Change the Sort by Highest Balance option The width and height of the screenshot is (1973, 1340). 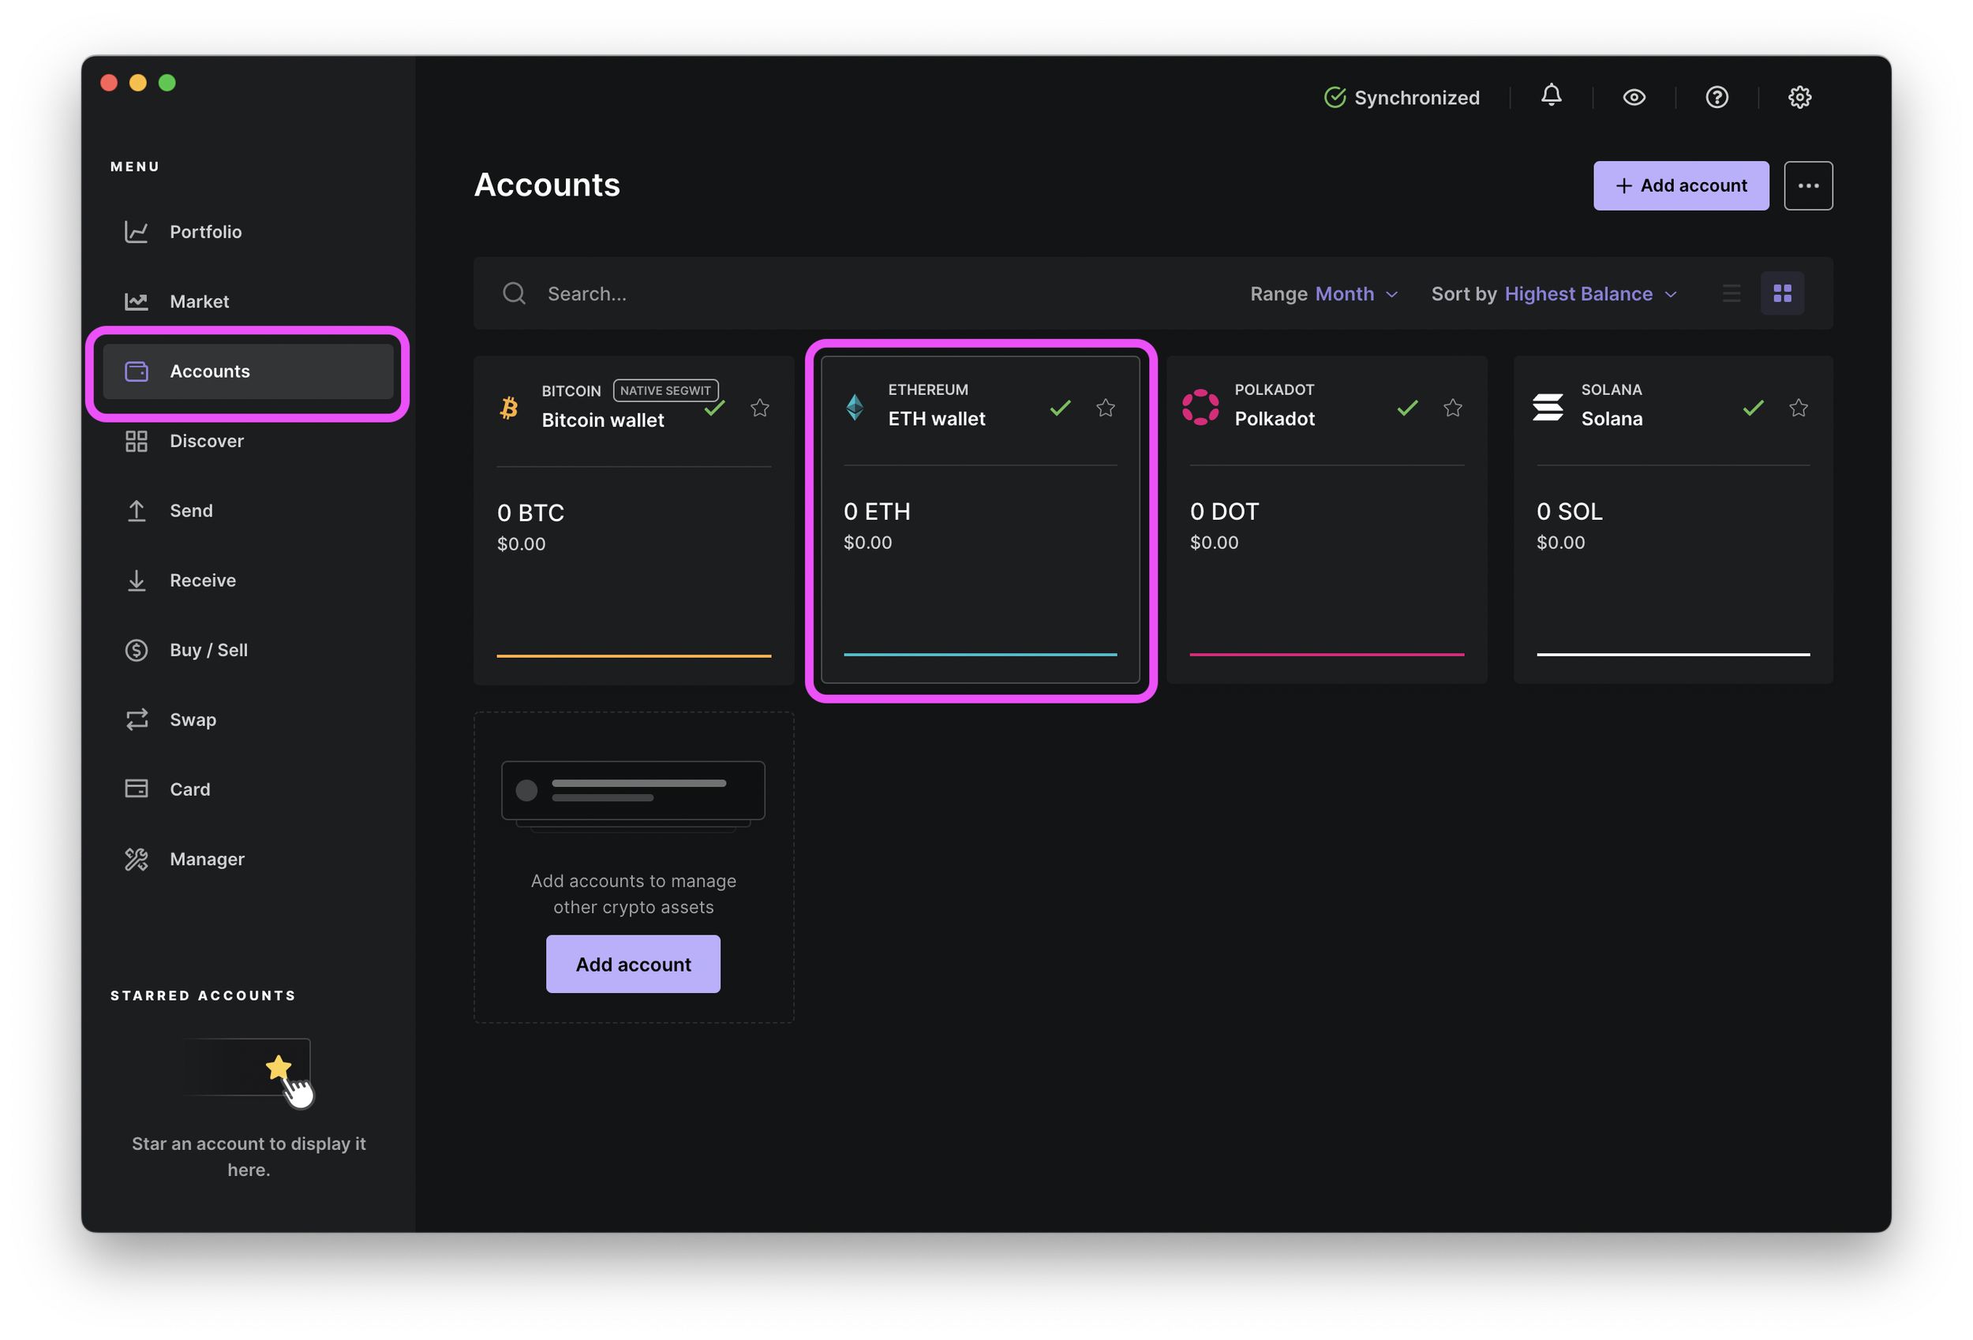click(x=1589, y=293)
